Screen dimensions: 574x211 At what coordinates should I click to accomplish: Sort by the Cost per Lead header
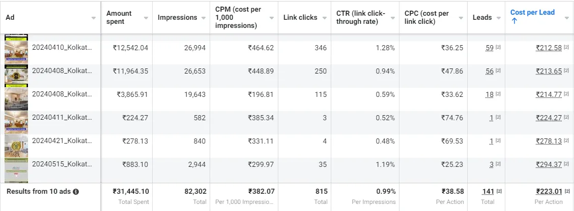coord(532,12)
